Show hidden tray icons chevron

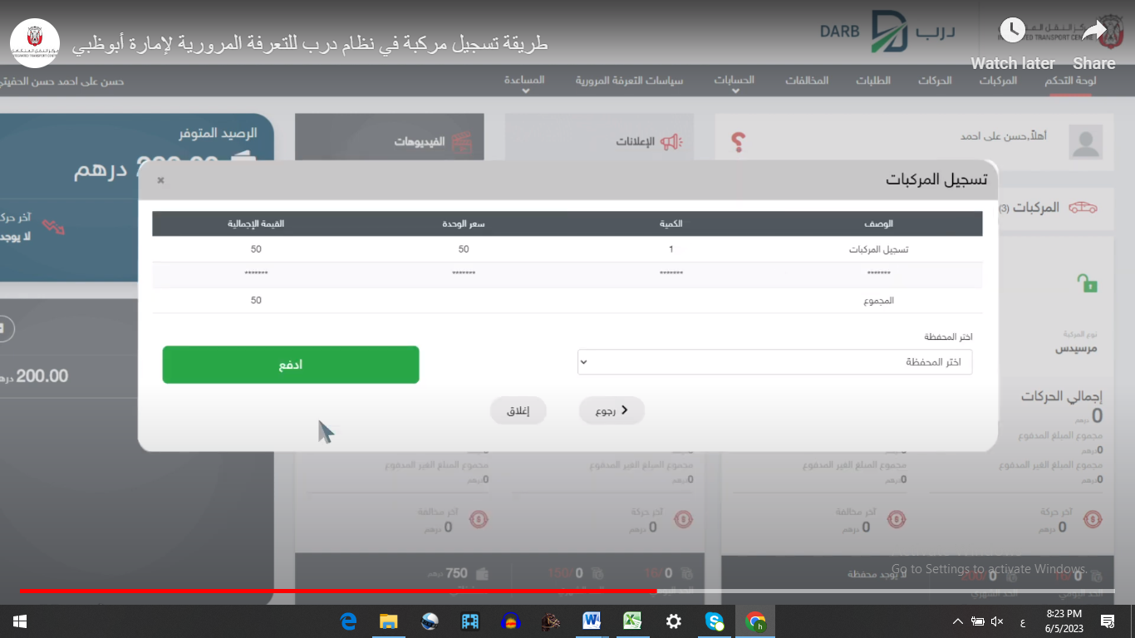[x=957, y=621]
